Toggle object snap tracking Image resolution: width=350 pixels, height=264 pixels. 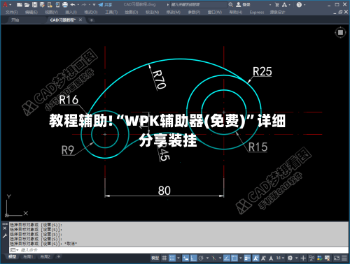tap(227, 258)
